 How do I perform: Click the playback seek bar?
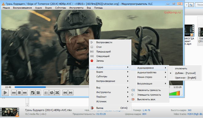pyautogui.click(x=52, y=87)
